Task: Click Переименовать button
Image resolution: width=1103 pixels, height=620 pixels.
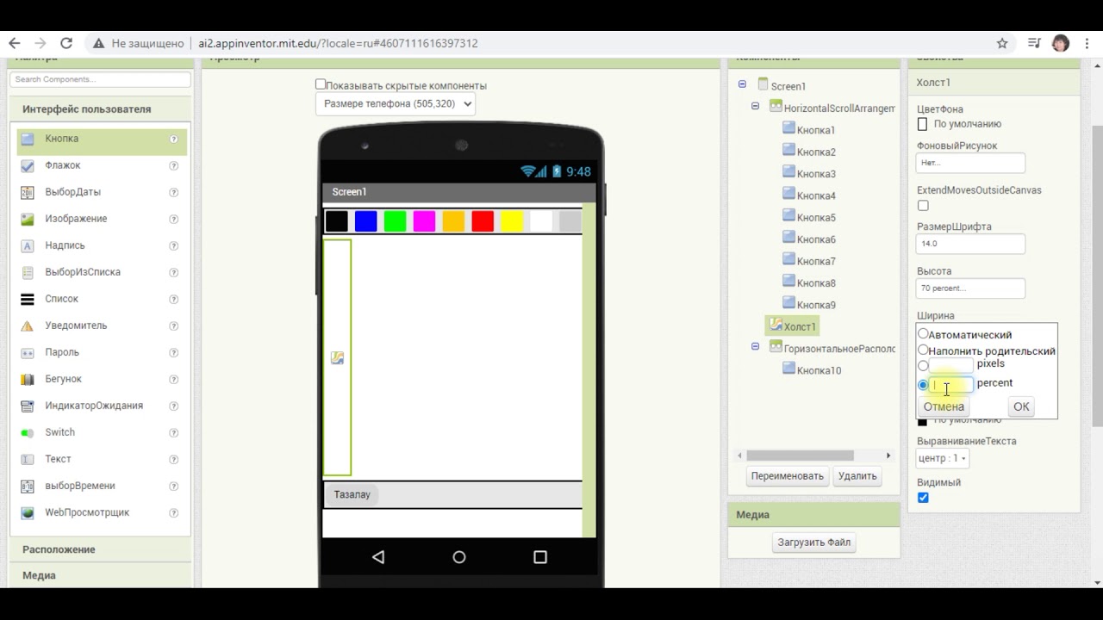Action: click(788, 476)
